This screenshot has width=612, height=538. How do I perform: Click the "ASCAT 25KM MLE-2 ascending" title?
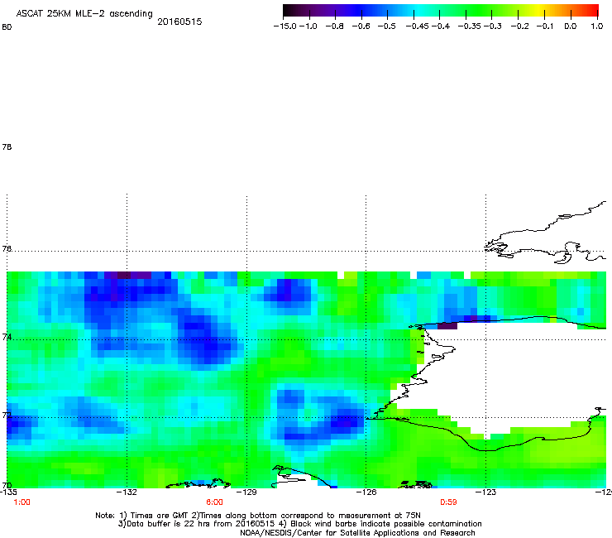pyautogui.click(x=84, y=14)
